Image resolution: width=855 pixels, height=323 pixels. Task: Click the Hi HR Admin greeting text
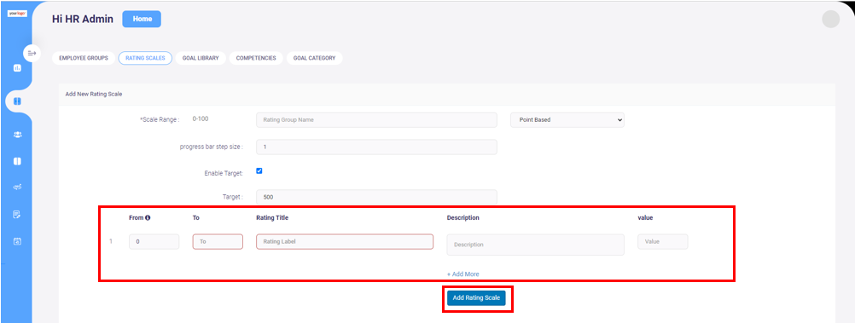point(83,19)
